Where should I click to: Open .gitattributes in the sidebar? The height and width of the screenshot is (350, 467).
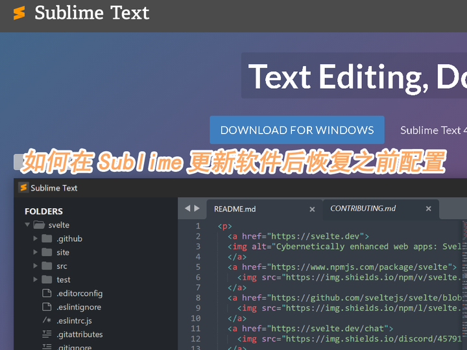tap(79, 334)
